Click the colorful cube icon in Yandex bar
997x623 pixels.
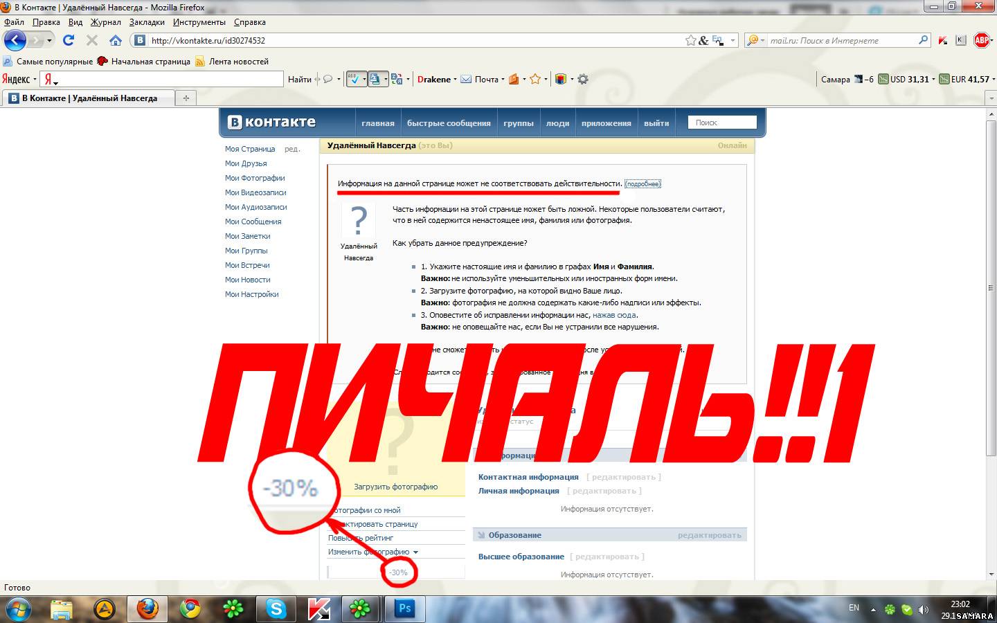click(x=561, y=79)
